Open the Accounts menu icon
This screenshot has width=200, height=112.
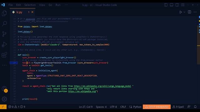click(x=5, y=89)
